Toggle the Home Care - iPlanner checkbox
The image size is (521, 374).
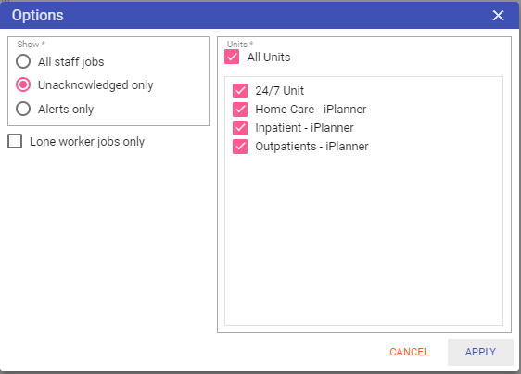[x=240, y=110]
